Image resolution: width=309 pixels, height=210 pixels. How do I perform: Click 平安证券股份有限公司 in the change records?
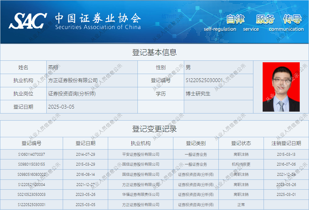pyautogui.click(x=141, y=154)
